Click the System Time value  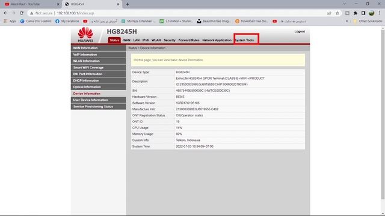pos(194,146)
